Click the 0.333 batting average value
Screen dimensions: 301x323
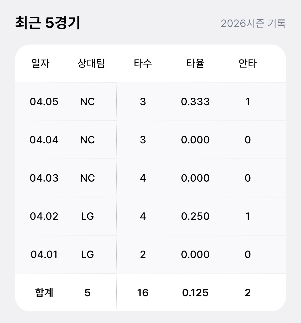195,102
